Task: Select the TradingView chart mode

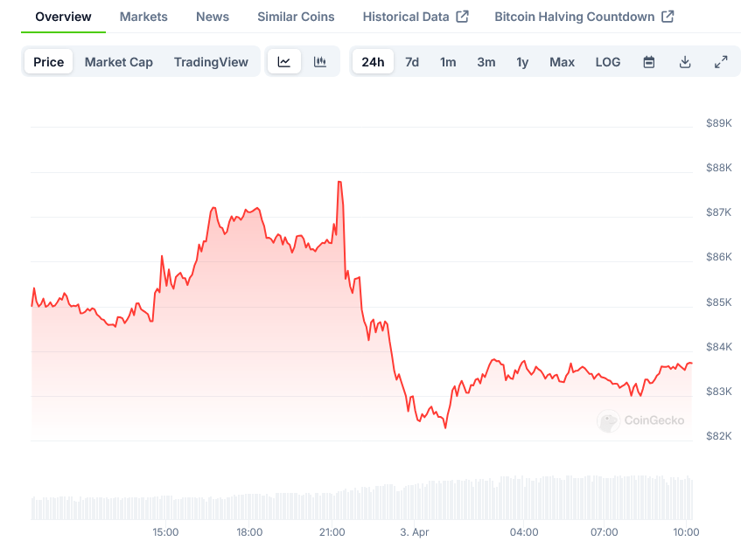Action: 211,62
